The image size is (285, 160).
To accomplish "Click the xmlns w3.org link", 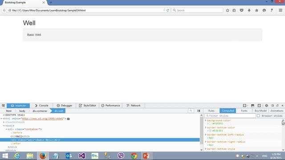I will pyautogui.click(x=42, y=119).
